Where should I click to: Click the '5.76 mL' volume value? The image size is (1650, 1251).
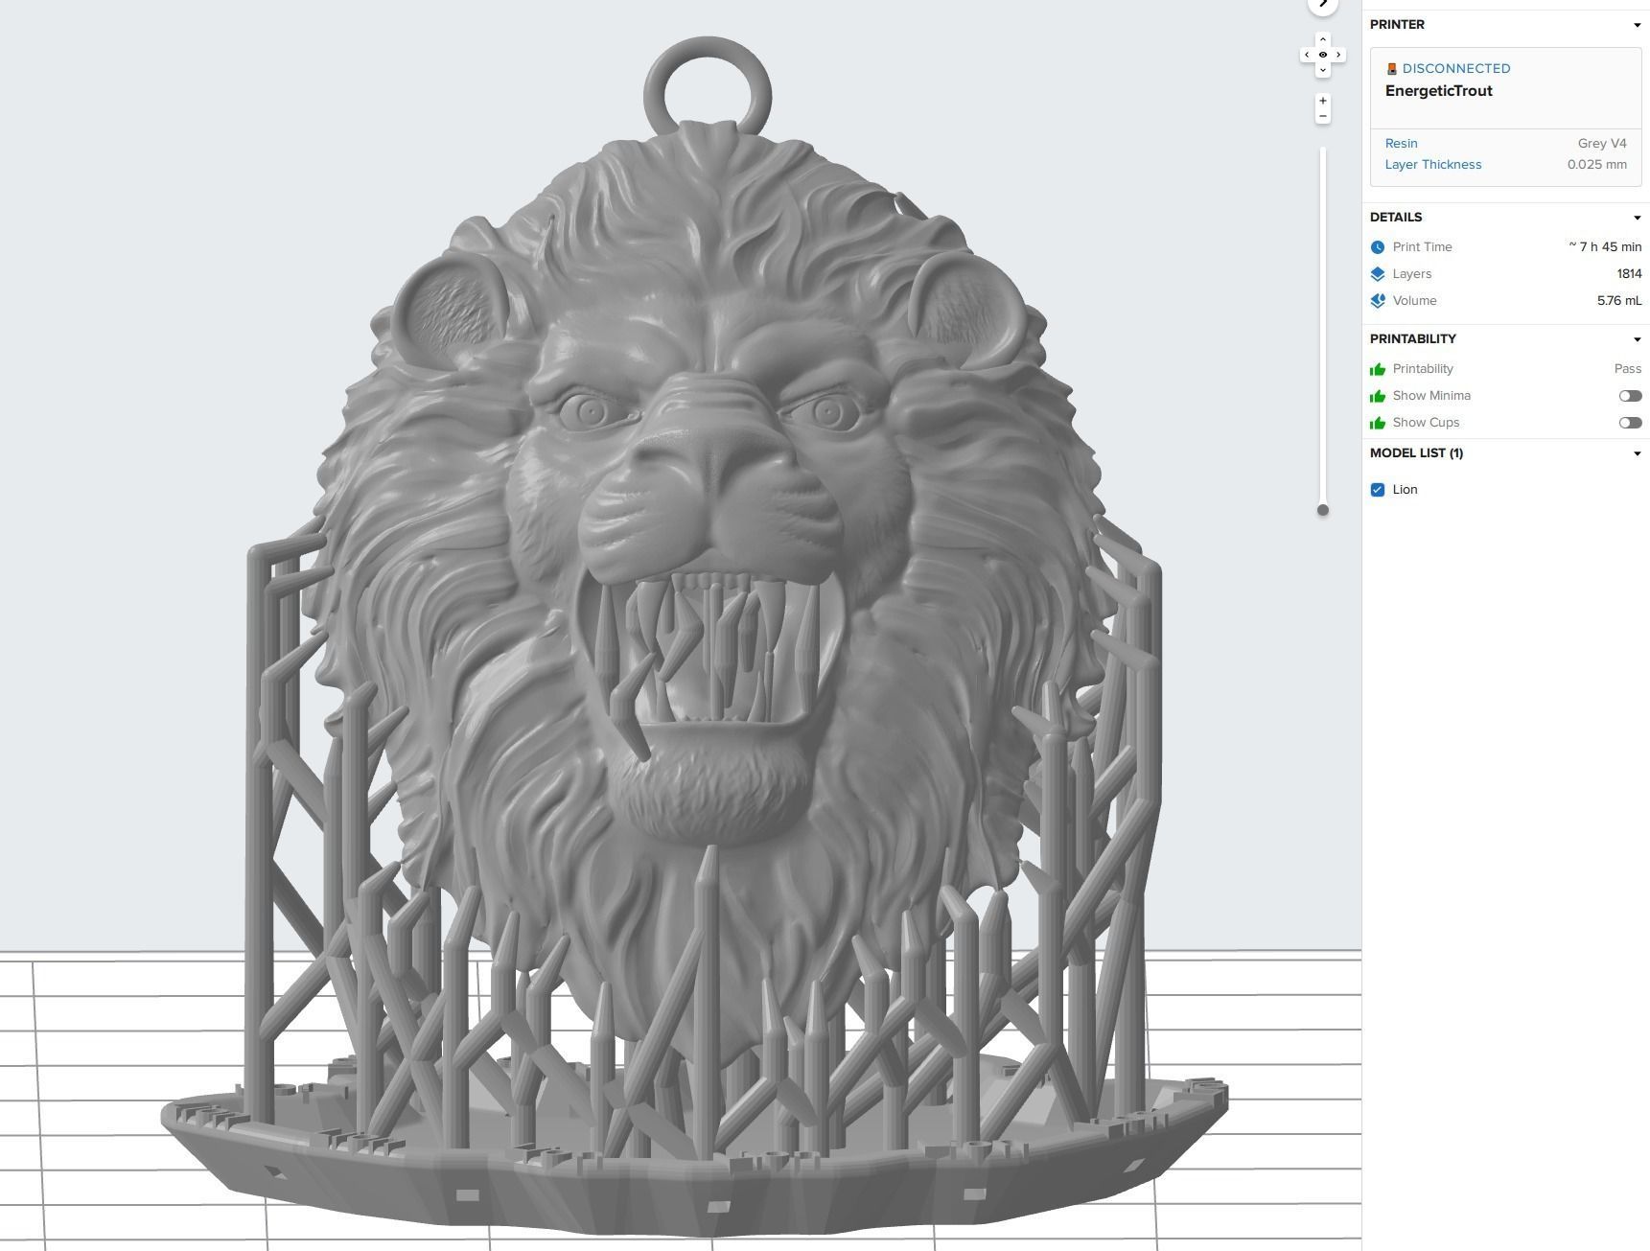(1619, 301)
